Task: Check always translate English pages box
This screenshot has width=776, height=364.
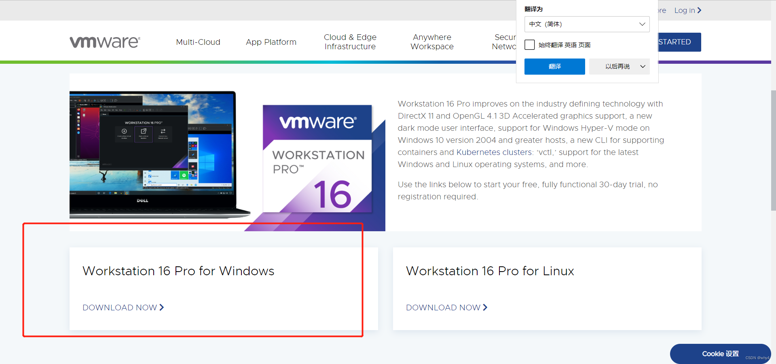Action: [529, 45]
